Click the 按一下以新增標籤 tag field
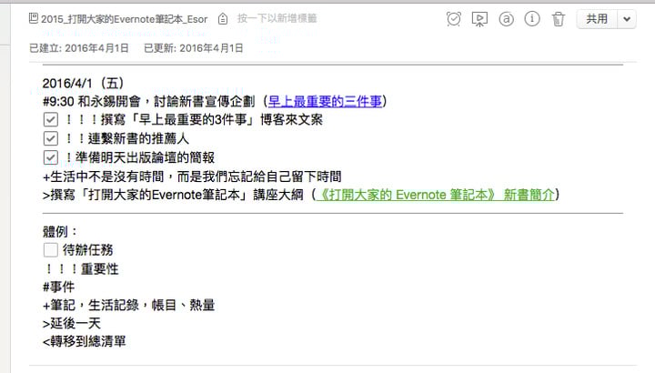 pos(277,18)
